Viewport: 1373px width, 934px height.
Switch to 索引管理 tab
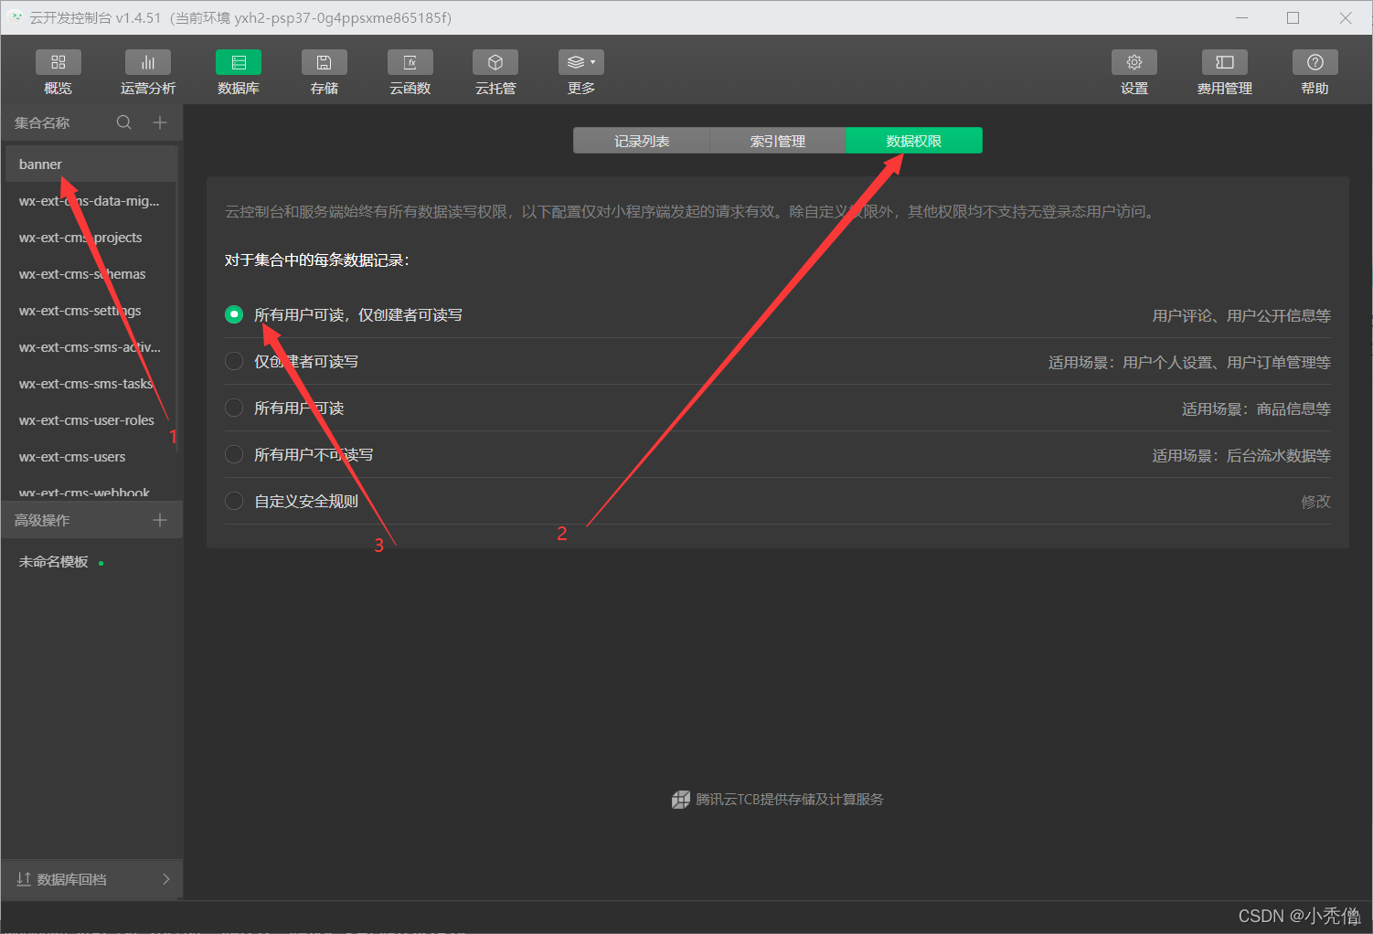pyautogui.click(x=778, y=141)
